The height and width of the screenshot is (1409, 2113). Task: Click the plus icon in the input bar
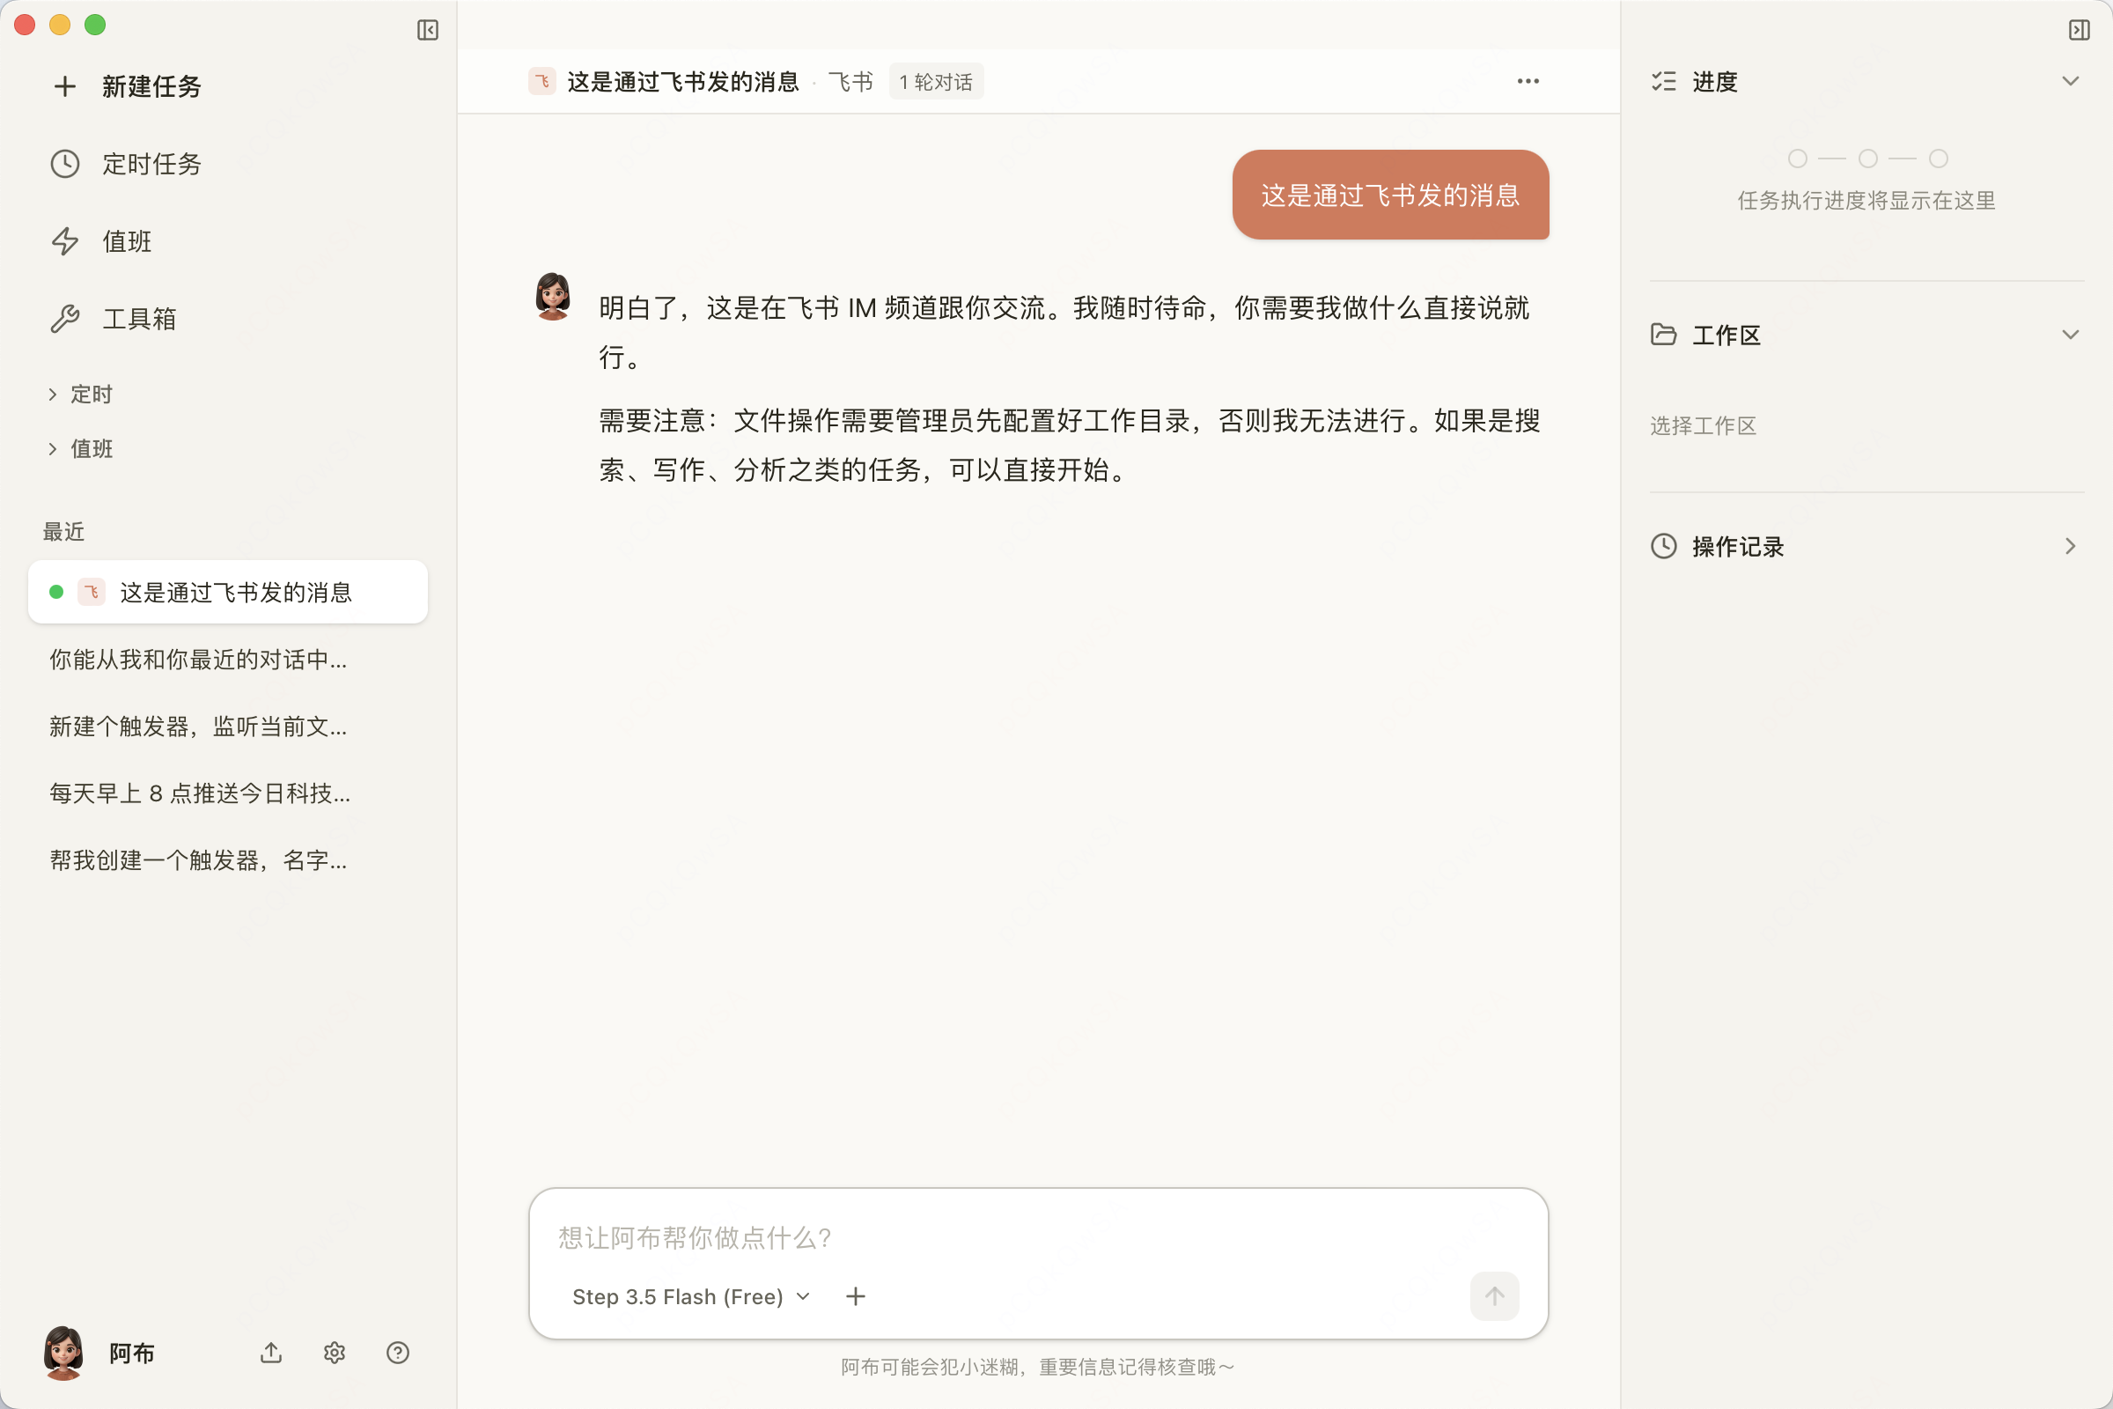(x=854, y=1295)
